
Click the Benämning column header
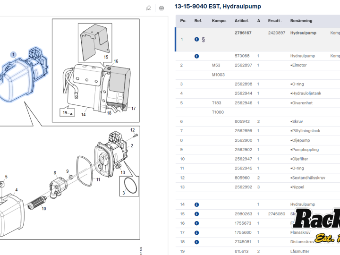point(301,21)
